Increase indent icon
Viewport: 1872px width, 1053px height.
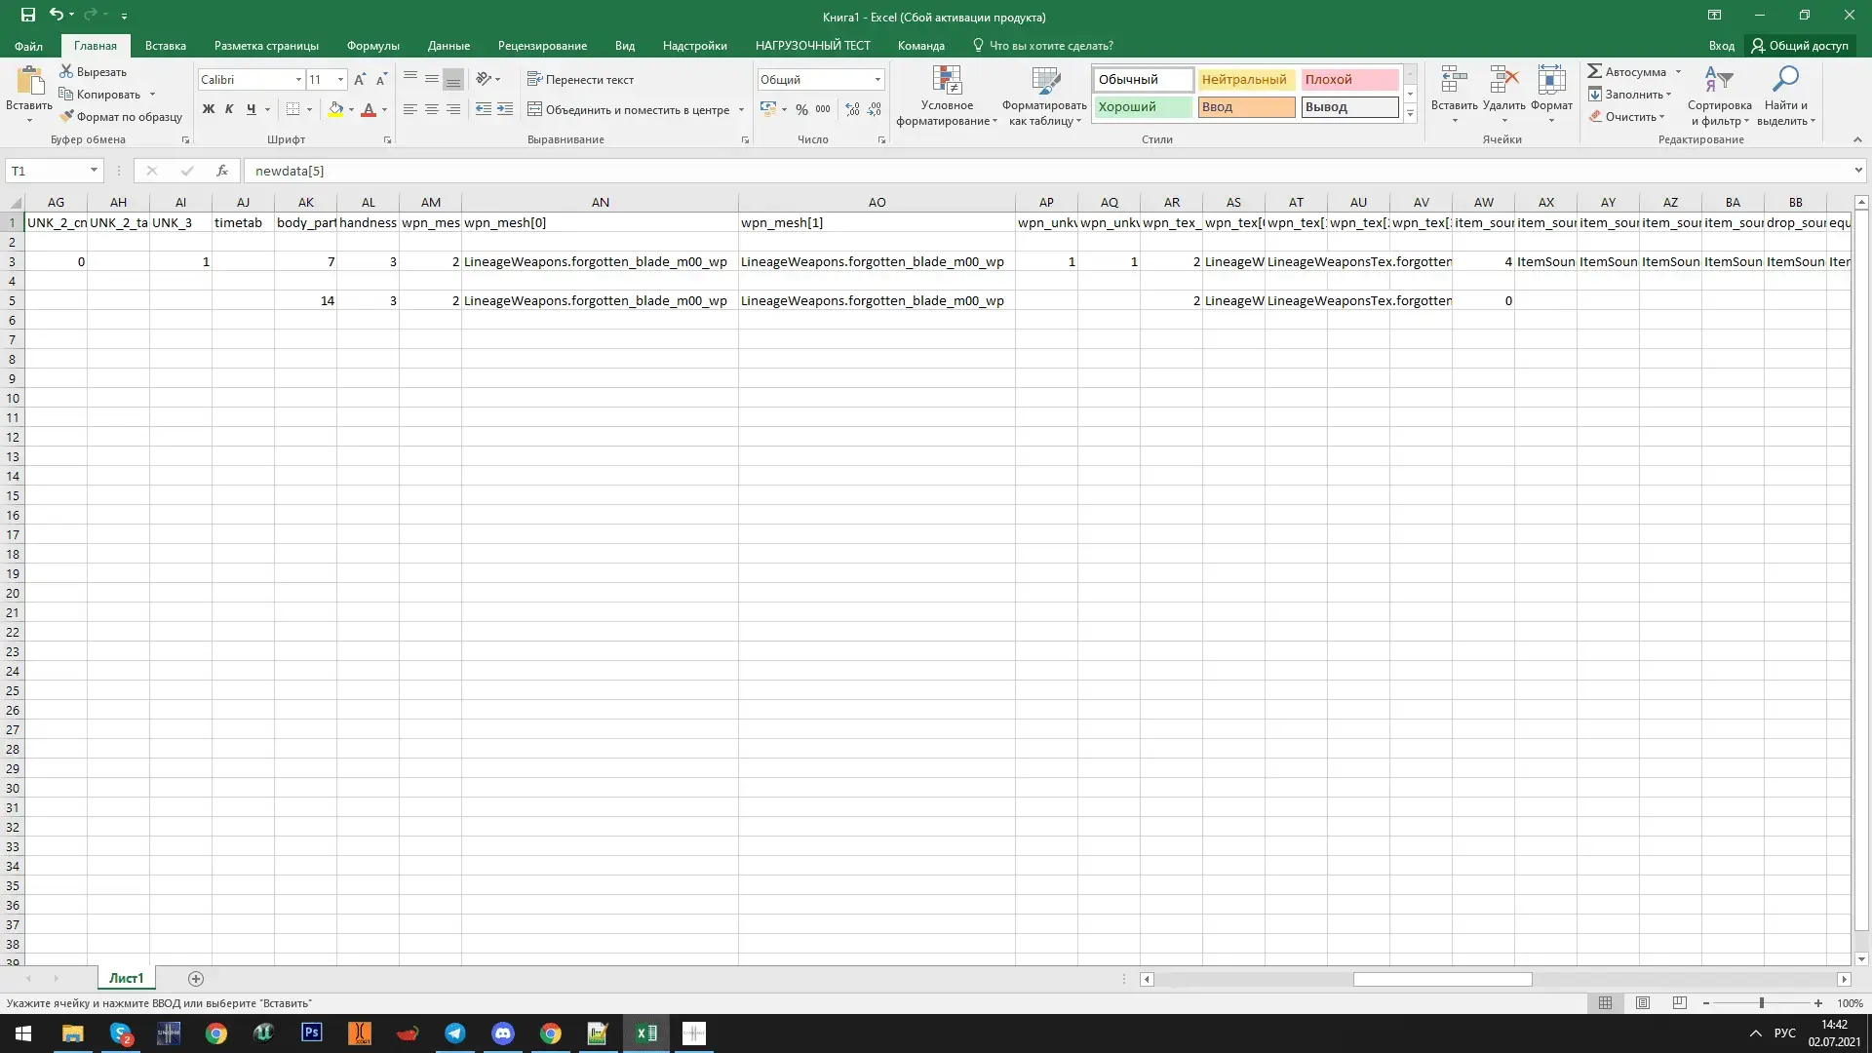pyautogui.click(x=505, y=109)
